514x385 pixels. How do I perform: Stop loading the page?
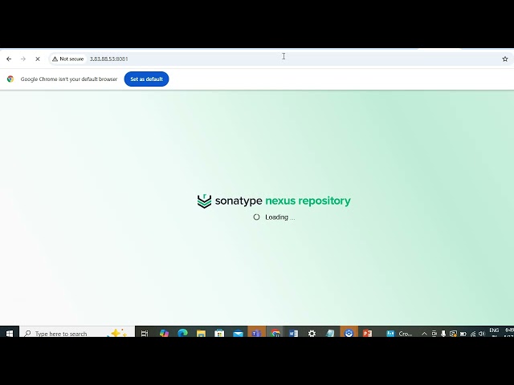[38, 59]
